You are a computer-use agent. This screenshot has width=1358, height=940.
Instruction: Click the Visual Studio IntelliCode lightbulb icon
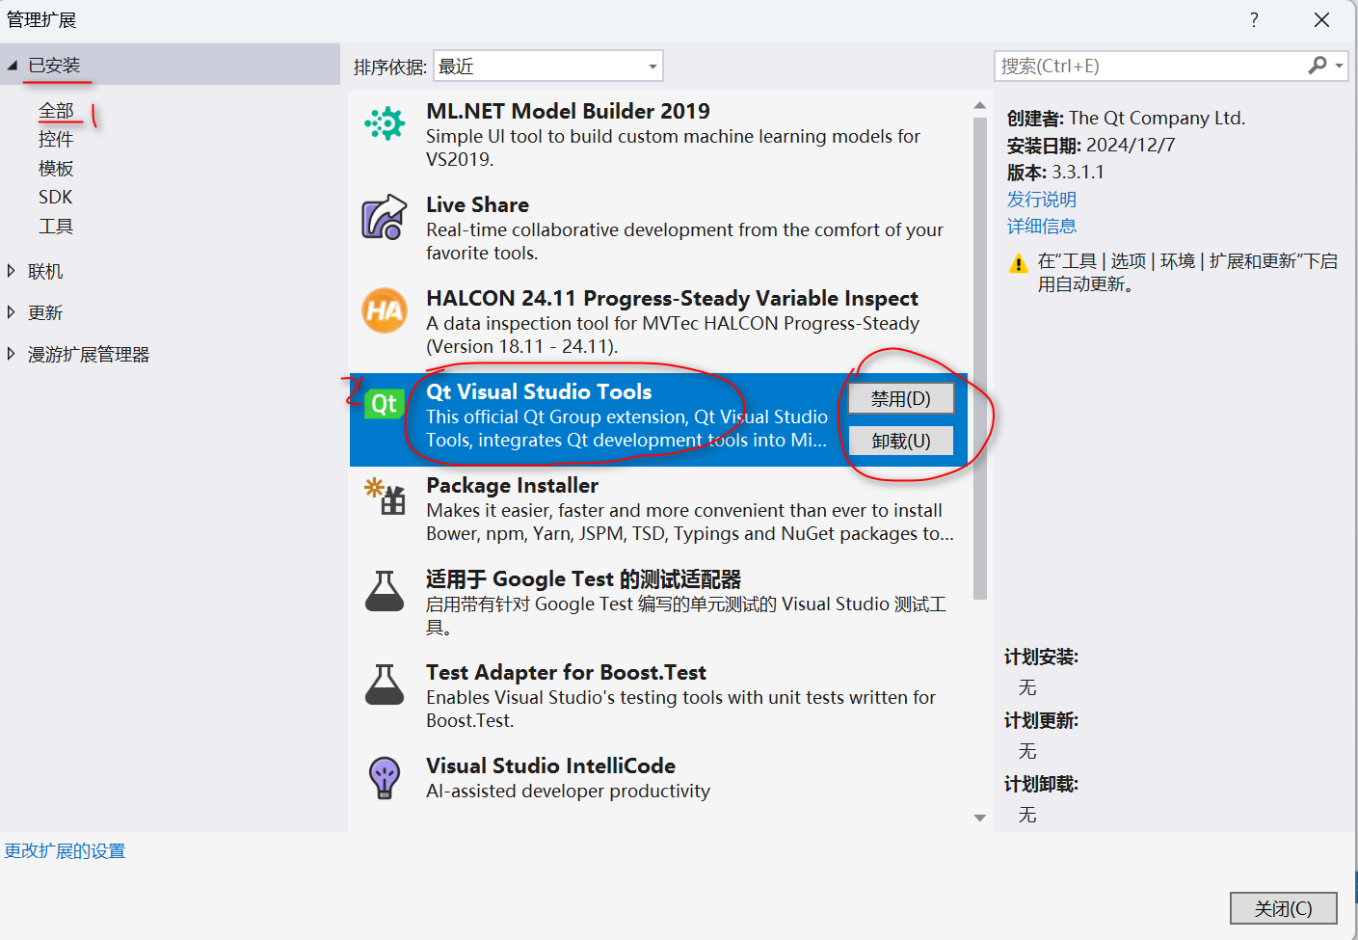(385, 777)
